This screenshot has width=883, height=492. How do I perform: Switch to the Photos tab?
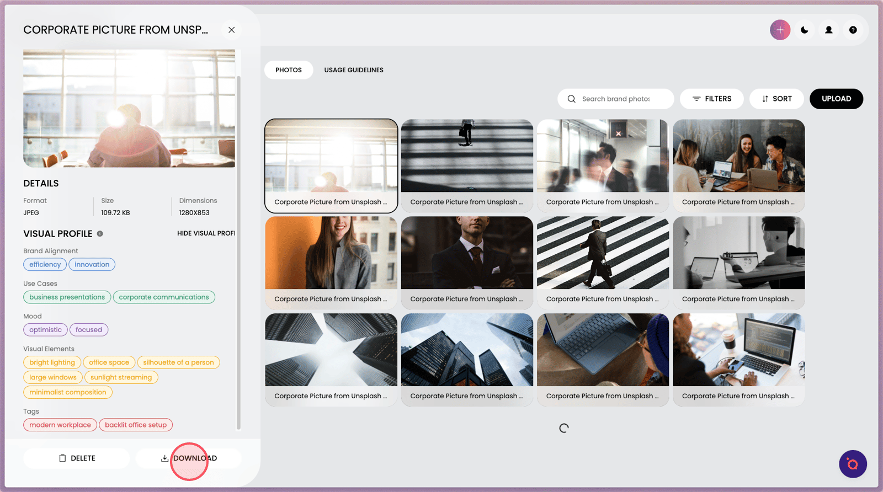[289, 70]
